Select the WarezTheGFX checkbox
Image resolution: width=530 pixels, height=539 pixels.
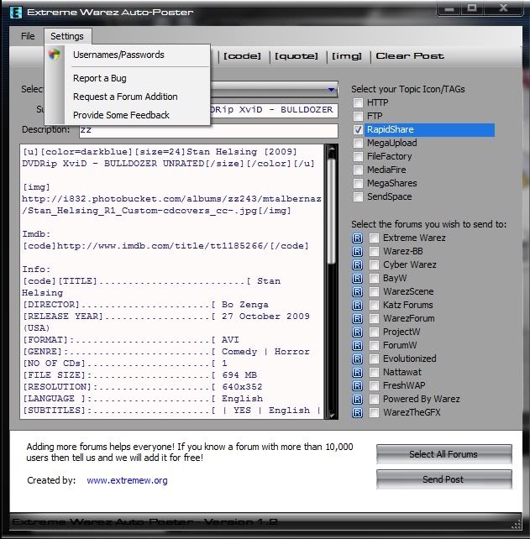click(x=375, y=412)
